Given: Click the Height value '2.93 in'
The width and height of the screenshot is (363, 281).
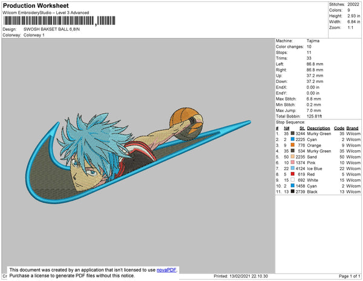Looking at the screenshot, I should (x=353, y=16).
